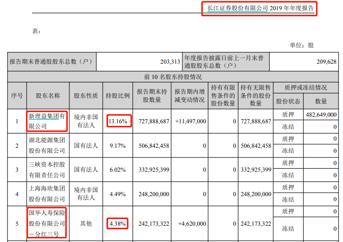The width and height of the screenshot is (343, 242).
Task: Select the 4.49% shareholding ratio
Action: coord(118,194)
